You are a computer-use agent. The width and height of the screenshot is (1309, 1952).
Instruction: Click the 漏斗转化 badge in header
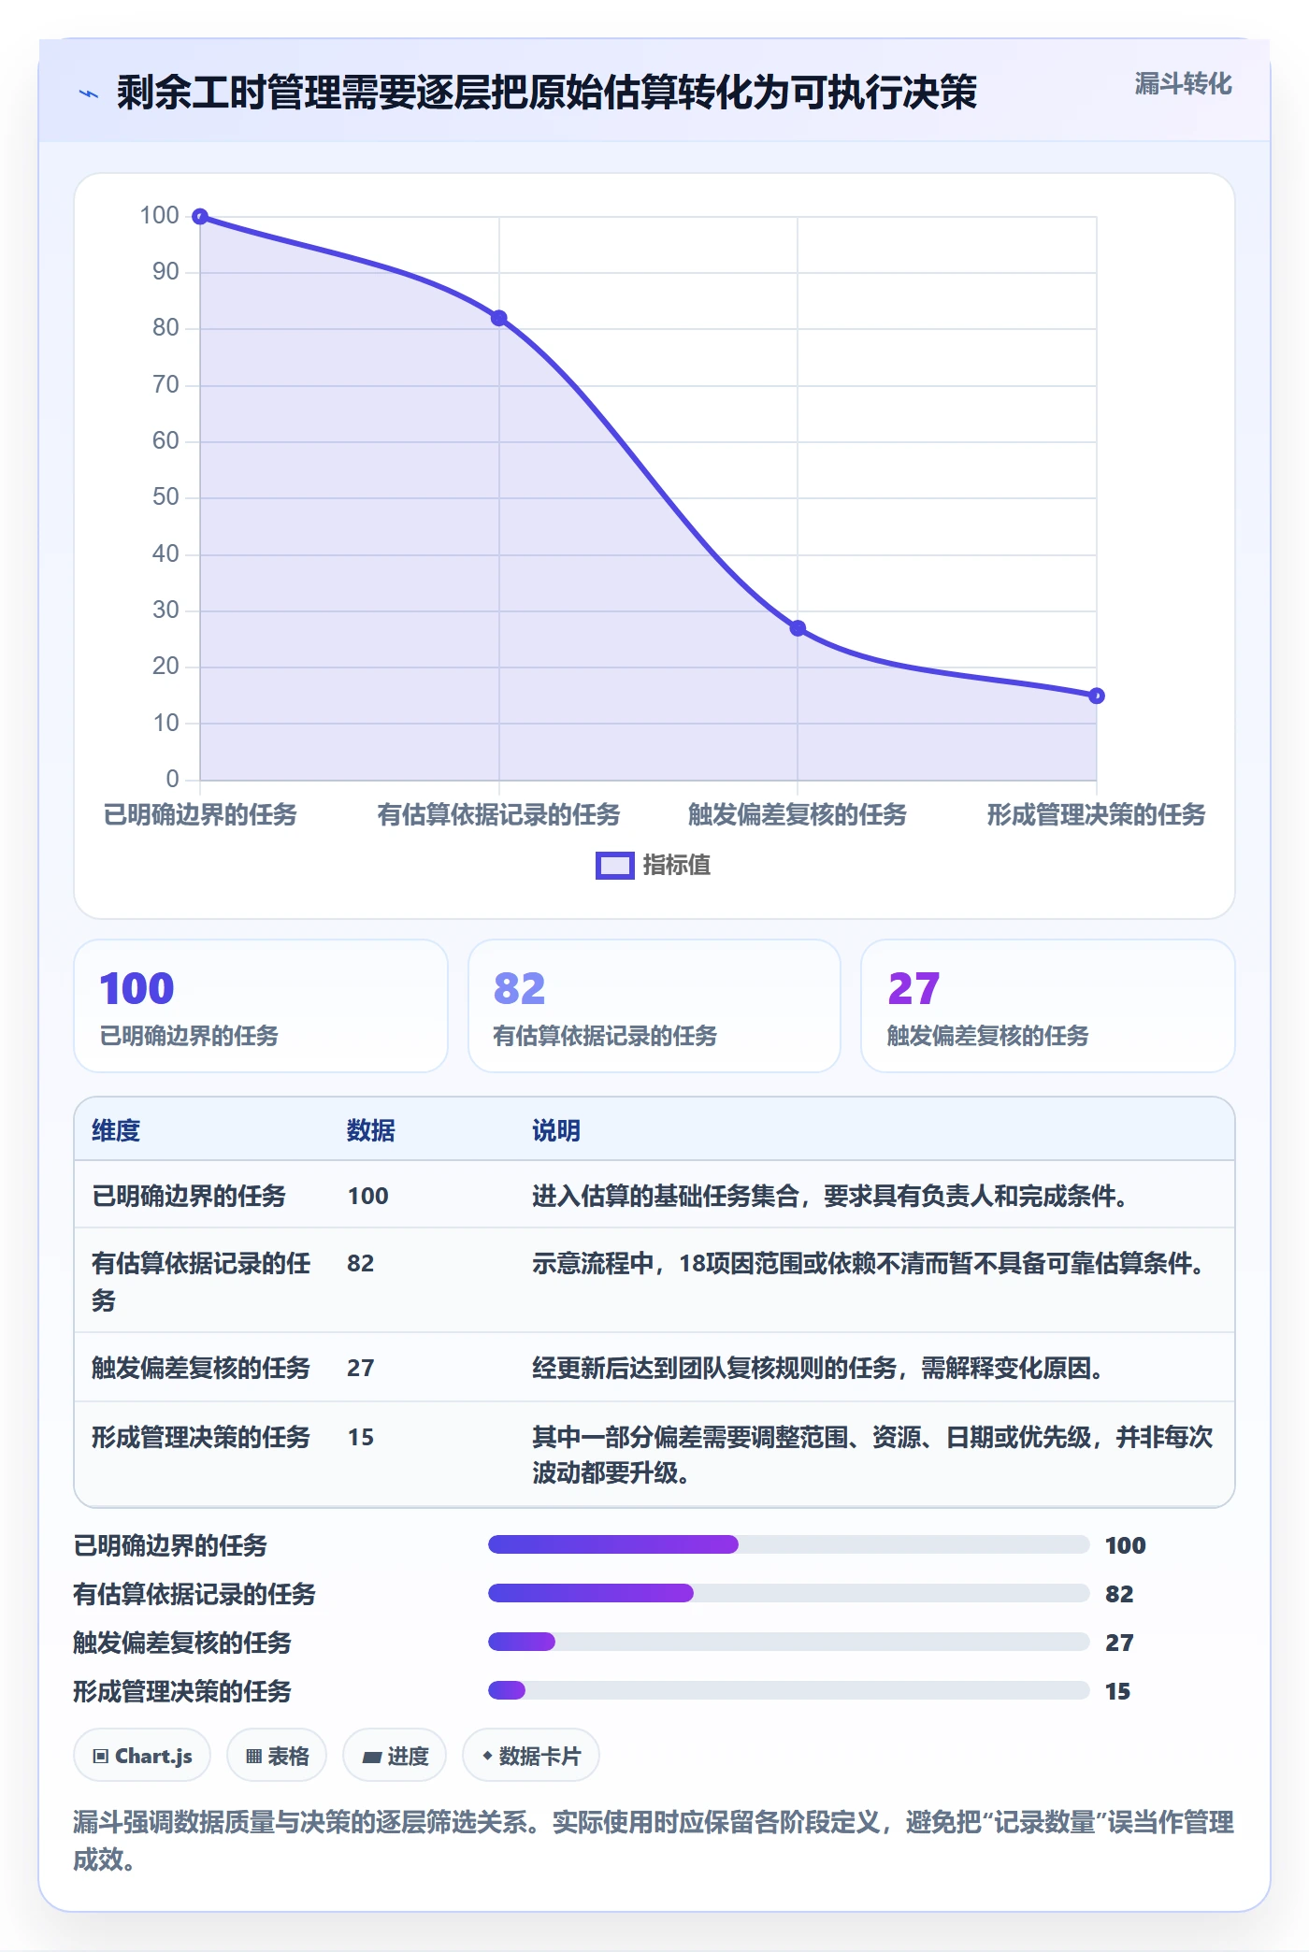tap(1183, 84)
